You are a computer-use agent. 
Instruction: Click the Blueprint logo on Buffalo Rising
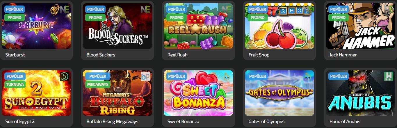145,76
